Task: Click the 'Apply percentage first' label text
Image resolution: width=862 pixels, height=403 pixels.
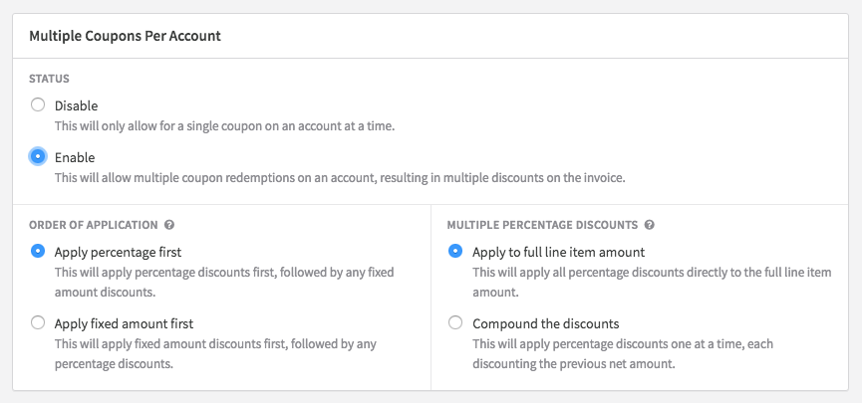Action: 118,252
